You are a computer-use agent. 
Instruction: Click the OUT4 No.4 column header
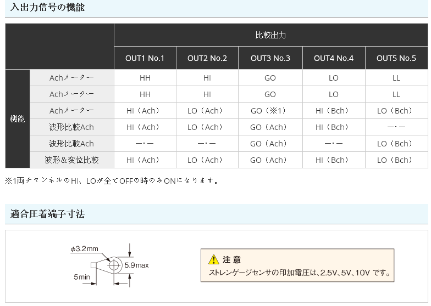coord(333,58)
